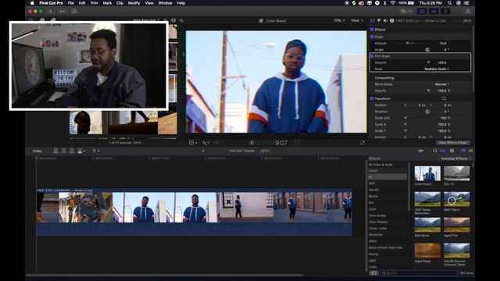The height and width of the screenshot is (281, 500).
Task: Open the Help menu
Action: (x=181, y=3)
